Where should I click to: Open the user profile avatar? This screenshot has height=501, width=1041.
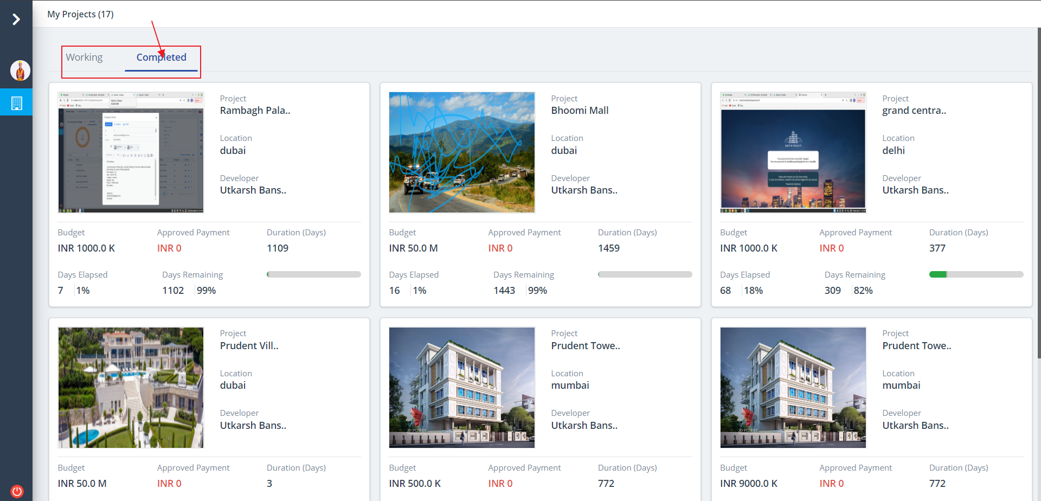pos(20,70)
